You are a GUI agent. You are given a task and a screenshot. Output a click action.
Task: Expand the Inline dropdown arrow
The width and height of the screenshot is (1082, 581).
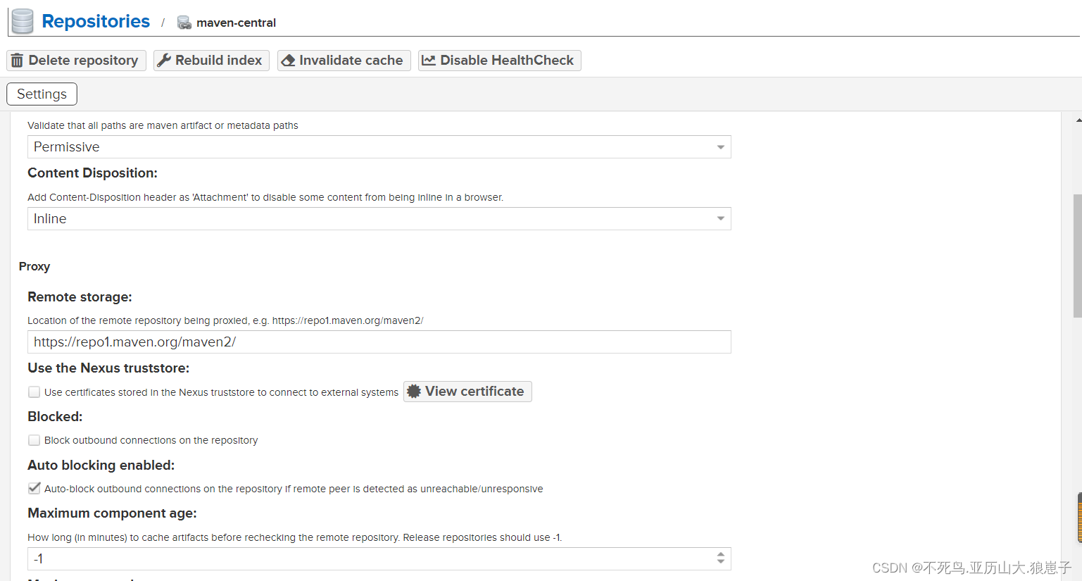coord(720,219)
